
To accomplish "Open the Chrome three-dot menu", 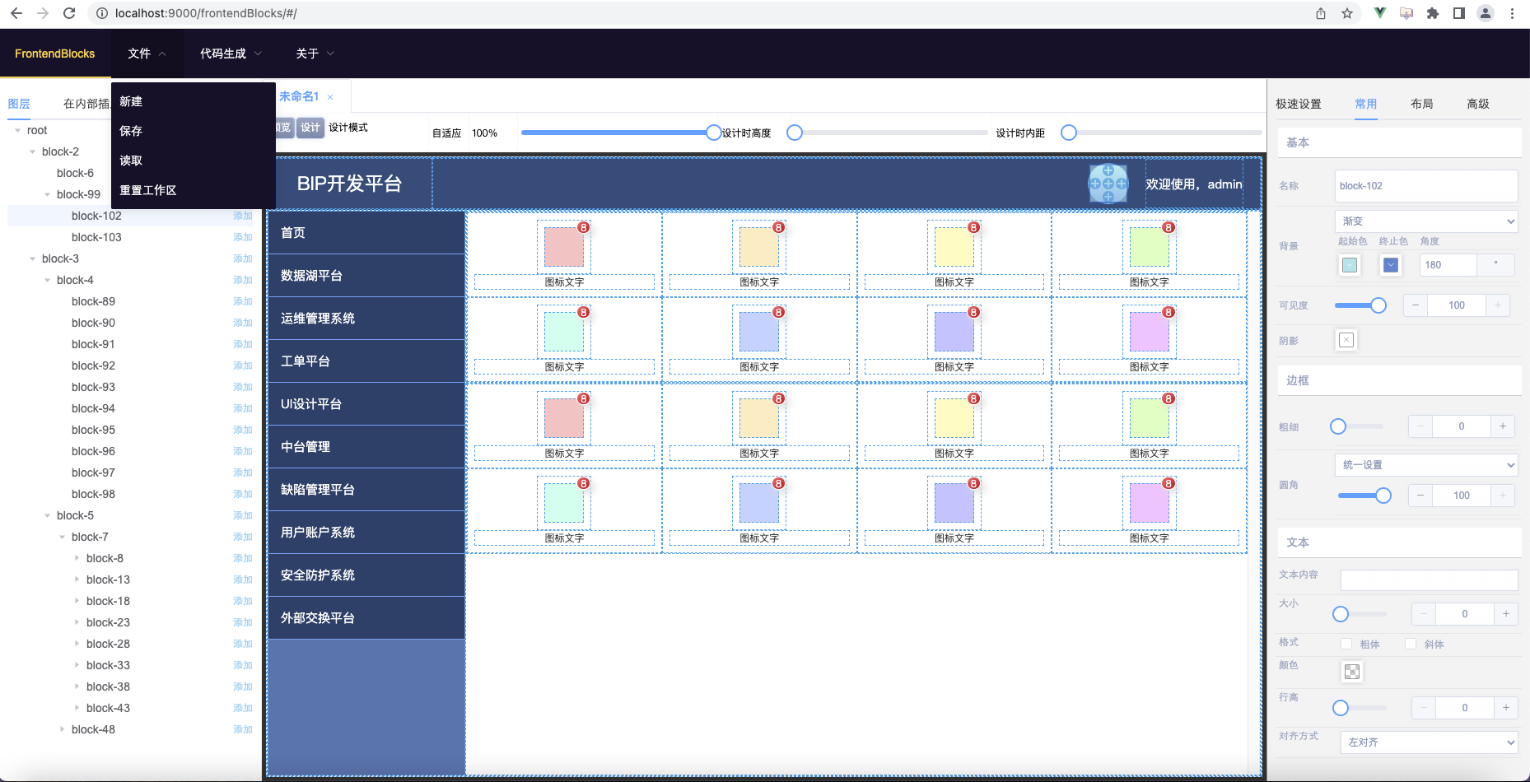I will point(1512,13).
